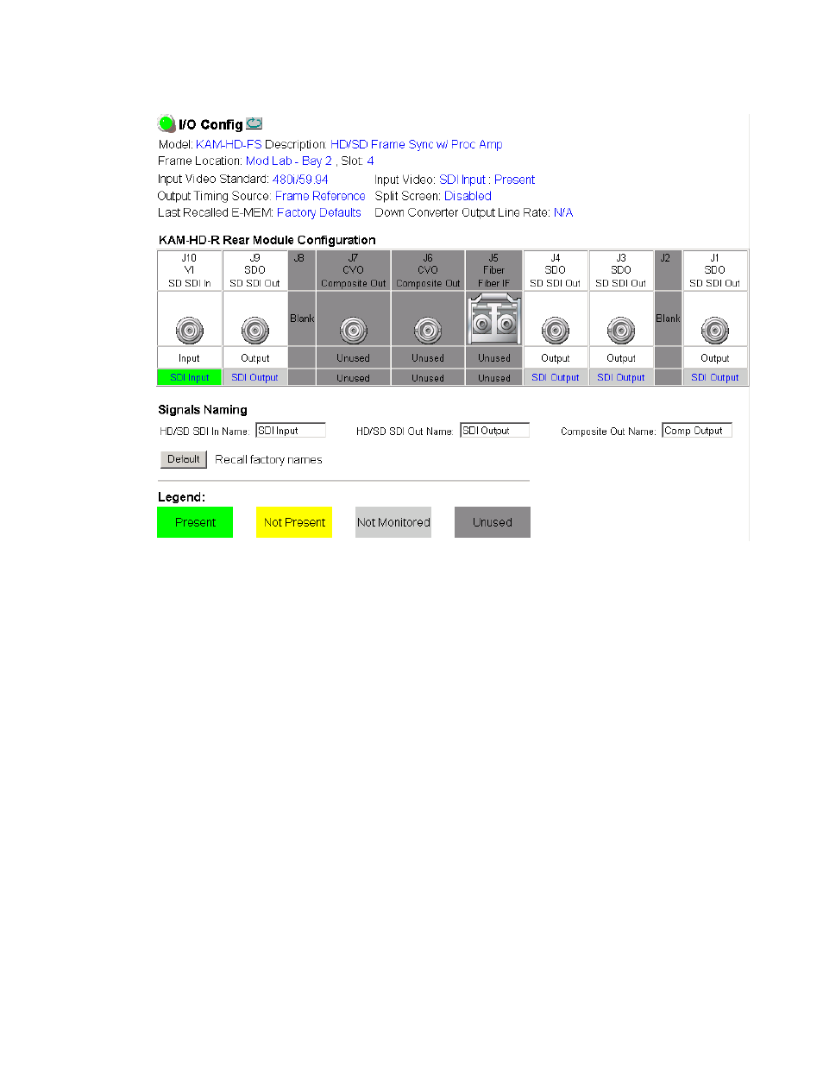Click the green status indicator beside I/O Config
The width and height of the screenshot is (823, 1066).
(166, 123)
